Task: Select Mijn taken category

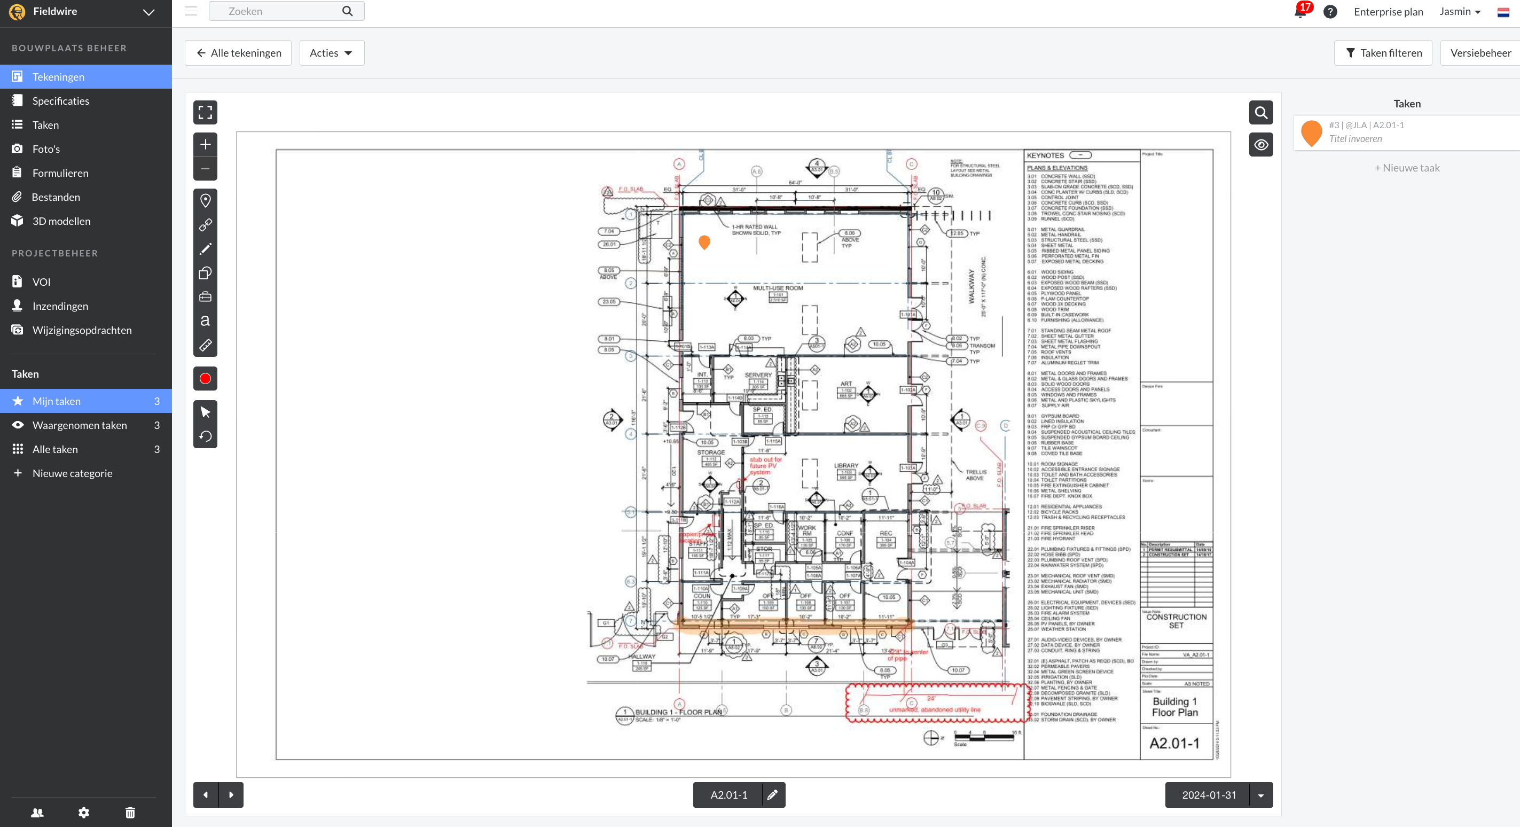Action: click(x=85, y=401)
